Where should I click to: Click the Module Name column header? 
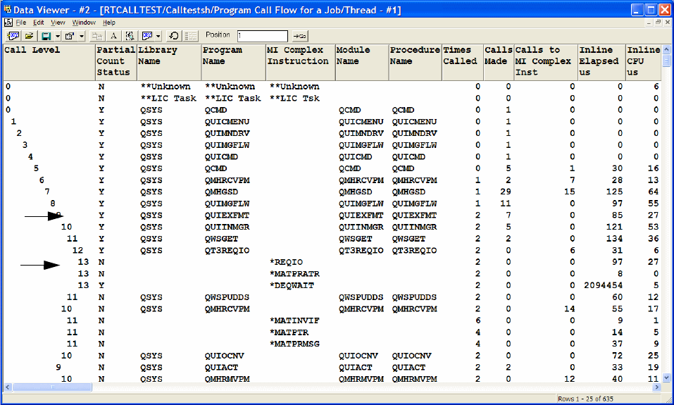pos(362,63)
